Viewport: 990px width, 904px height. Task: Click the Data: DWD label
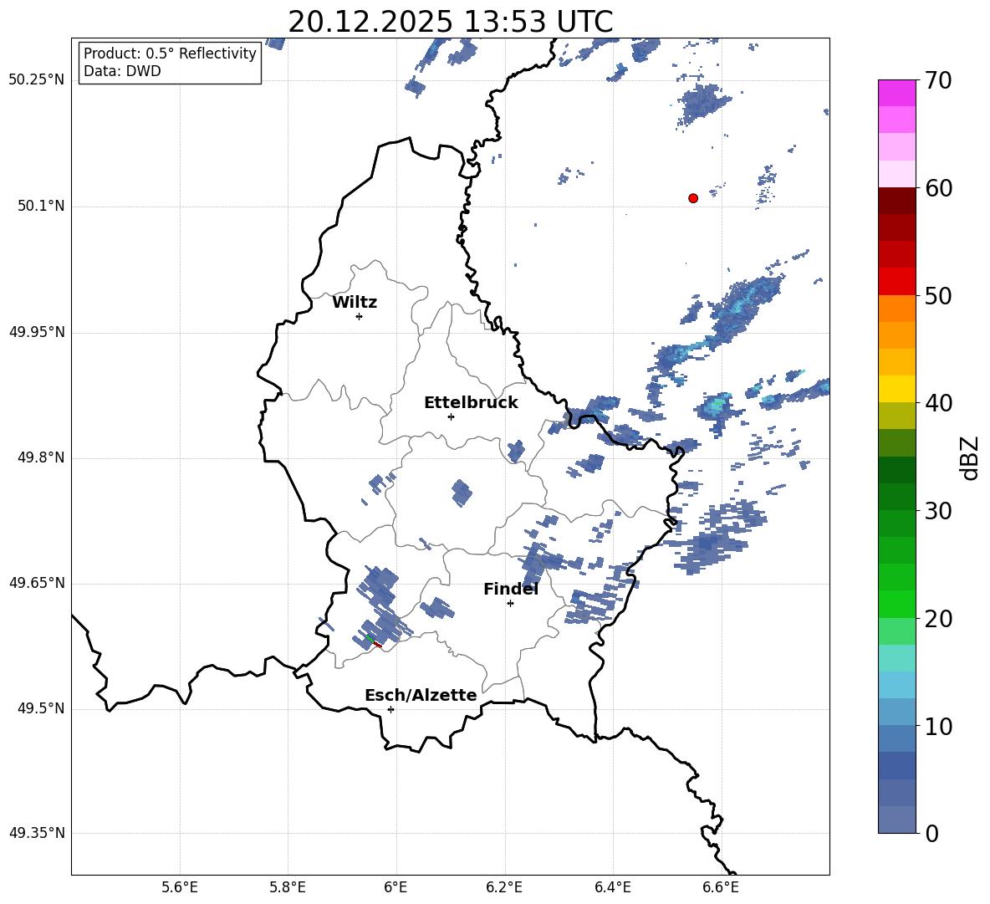[122, 71]
